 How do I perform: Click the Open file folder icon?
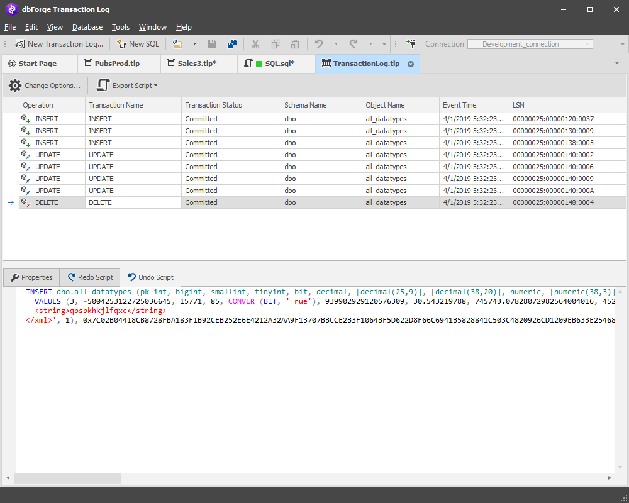177,44
